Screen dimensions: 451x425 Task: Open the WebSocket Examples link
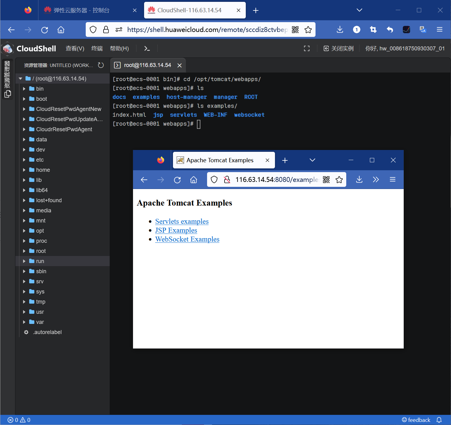pyautogui.click(x=187, y=239)
